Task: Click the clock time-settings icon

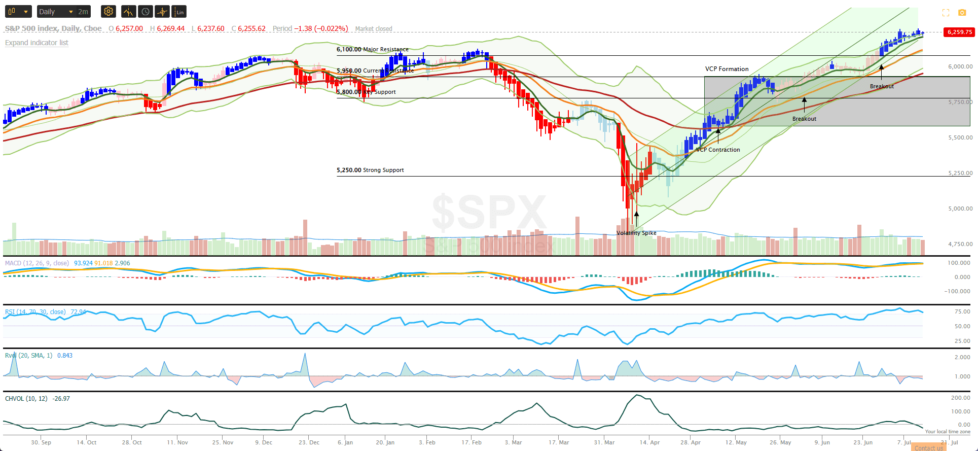Action: [146, 11]
